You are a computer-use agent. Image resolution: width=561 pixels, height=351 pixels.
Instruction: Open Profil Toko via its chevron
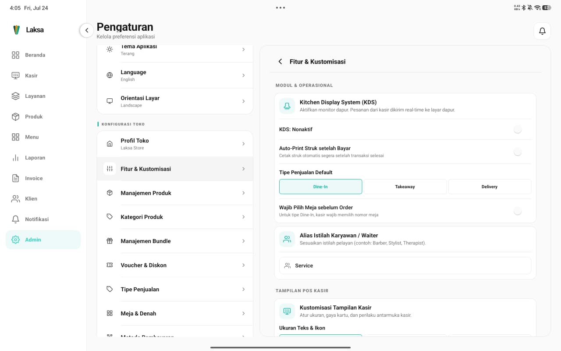coord(244,144)
